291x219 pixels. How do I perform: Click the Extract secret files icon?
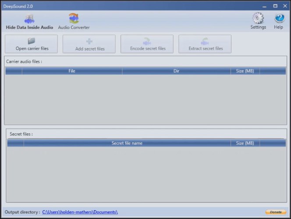pyautogui.click(x=205, y=41)
